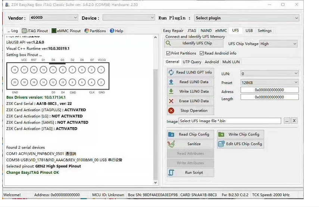Viewport: 319px width, 207px height.
Task: Click the database icon on Edit UFS Chip Config
Action: (221, 144)
